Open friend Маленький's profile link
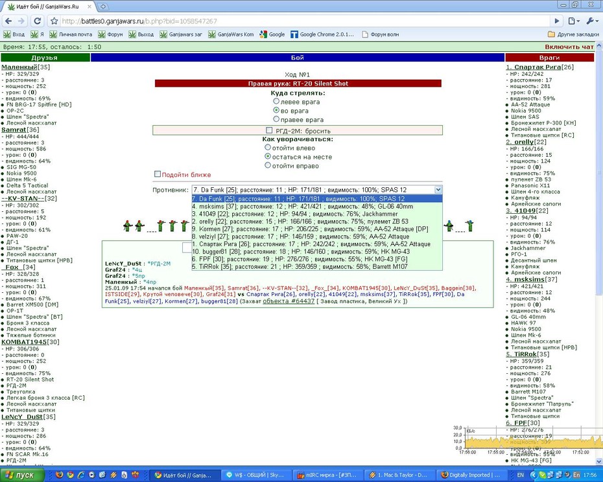This screenshot has height=482, width=603. pos(19,67)
